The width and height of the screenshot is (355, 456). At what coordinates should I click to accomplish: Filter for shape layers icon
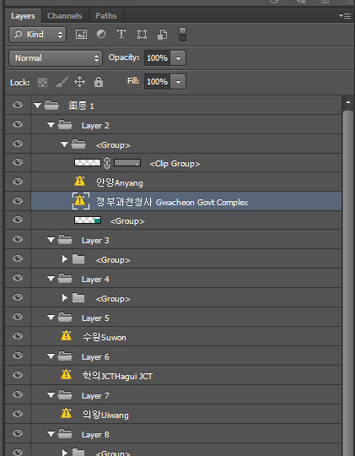pos(142,35)
